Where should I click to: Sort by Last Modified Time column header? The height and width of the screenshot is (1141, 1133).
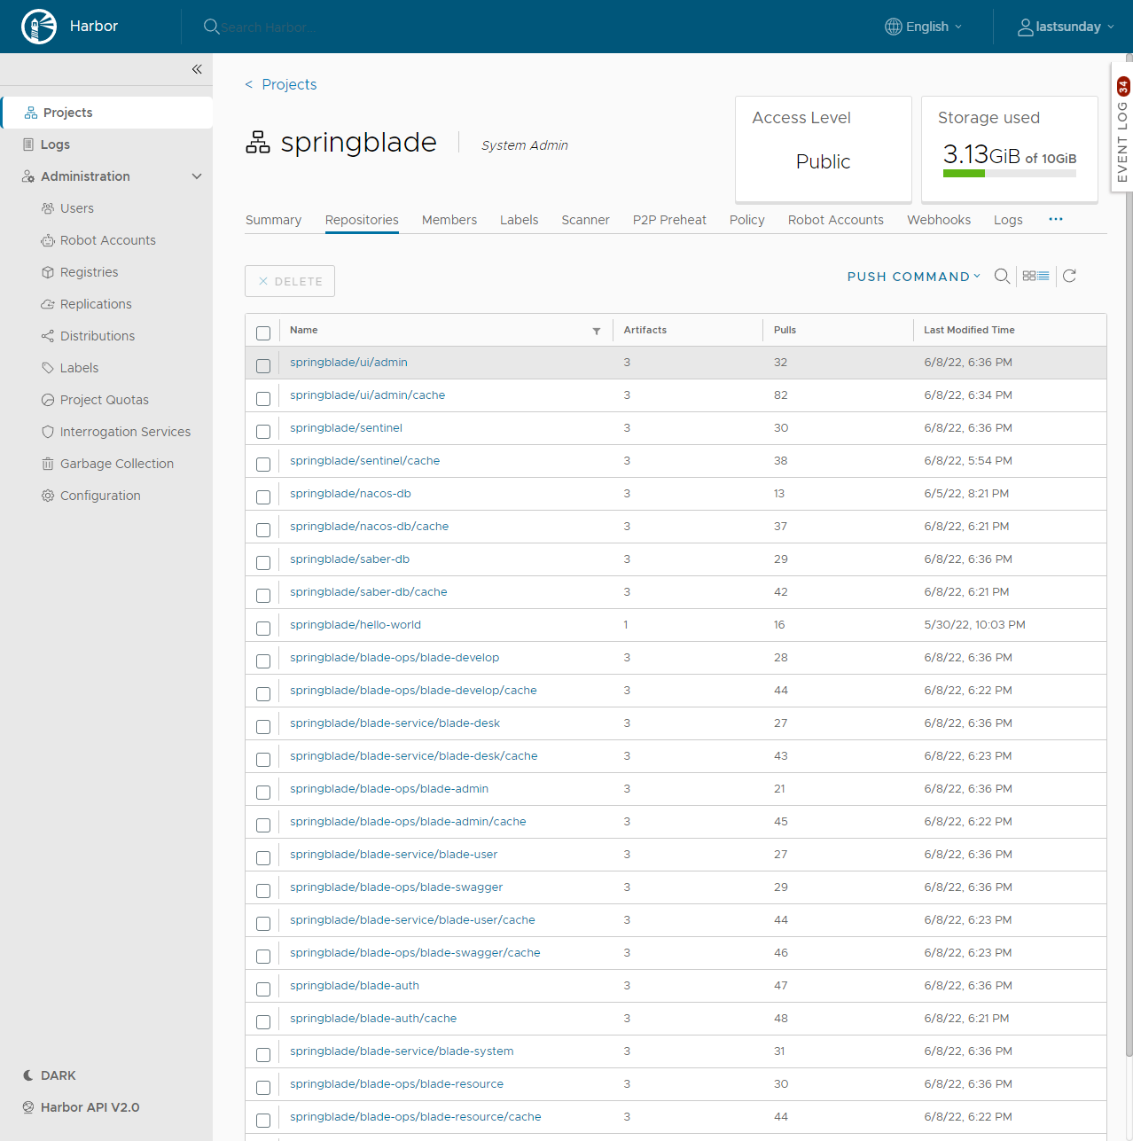(x=969, y=330)
